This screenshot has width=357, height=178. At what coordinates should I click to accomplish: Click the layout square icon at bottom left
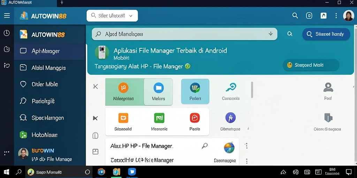[96, 152]
